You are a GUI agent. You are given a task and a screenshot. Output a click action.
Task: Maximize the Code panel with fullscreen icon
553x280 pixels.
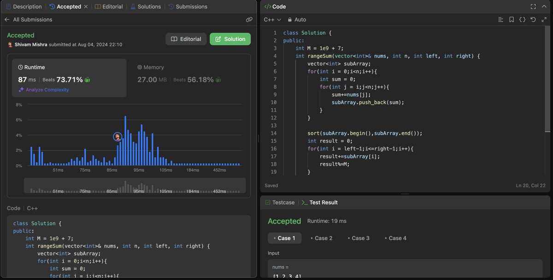coord(533,6)
